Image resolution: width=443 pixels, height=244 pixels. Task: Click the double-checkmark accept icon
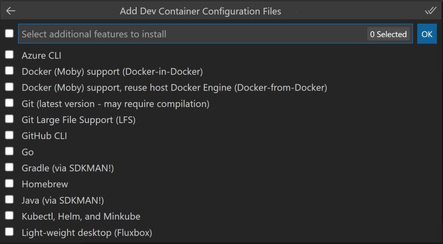tap(431, 10)
